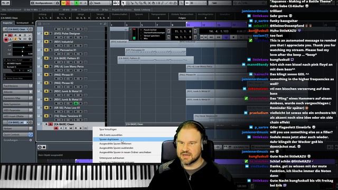338x190 pixels.
Task: Toggle the green read button on second Junk & Metal track
Action: (x=76, y=103)
